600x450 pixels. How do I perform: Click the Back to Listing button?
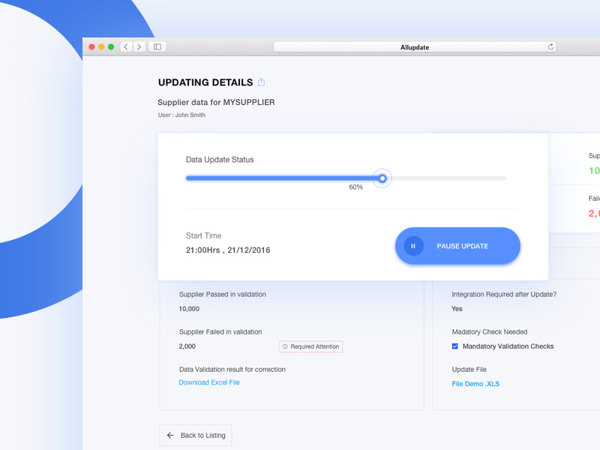tap(195, 435)
